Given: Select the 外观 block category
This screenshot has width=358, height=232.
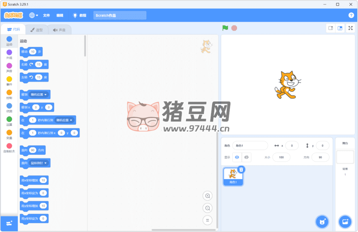Looking at the screenshot, I should click(9, 54).
